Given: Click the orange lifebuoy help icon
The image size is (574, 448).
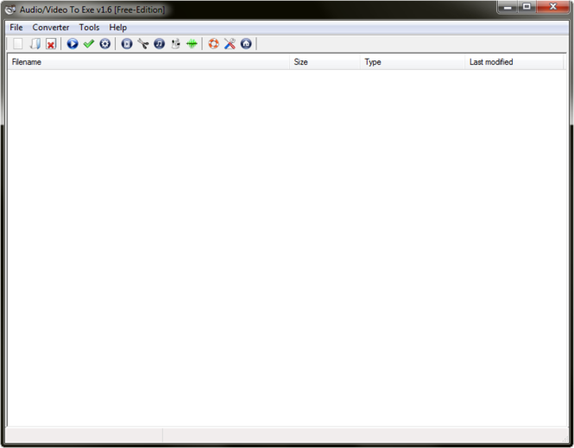Looking at the screenshot, I should click(x=213, y=44).
